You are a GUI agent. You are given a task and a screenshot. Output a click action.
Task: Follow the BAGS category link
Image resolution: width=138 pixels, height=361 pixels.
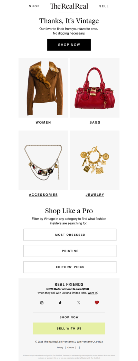(x=95, y=123)
